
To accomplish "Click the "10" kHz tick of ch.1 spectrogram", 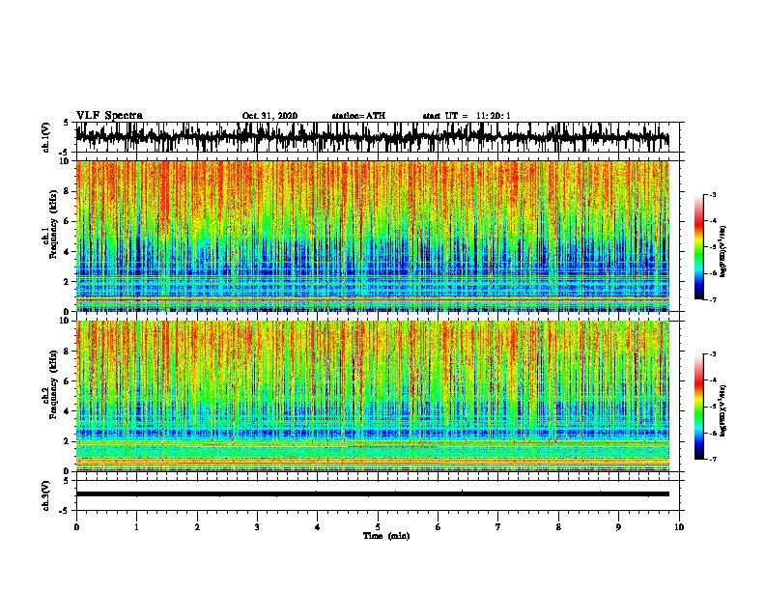I will (66, 161).
